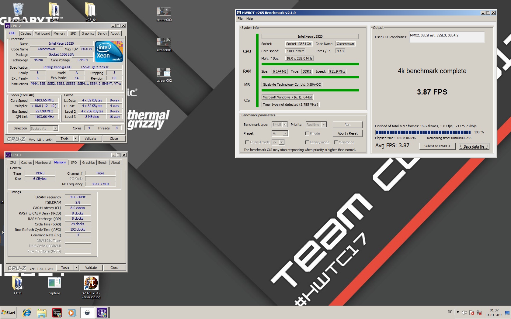The height and width of the screenshot is (319, 511).
Task: Click the Core Voltage 1.440 V value
Action: [82, 60]
